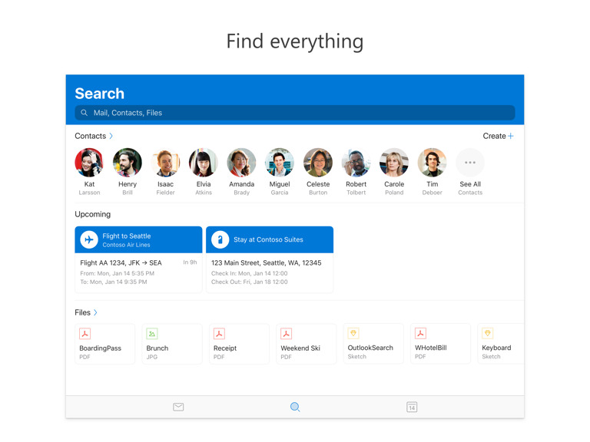Open Tim Deboer's contact avatar
This screenshot has width=590, height=442.
(x=432, y=163)
